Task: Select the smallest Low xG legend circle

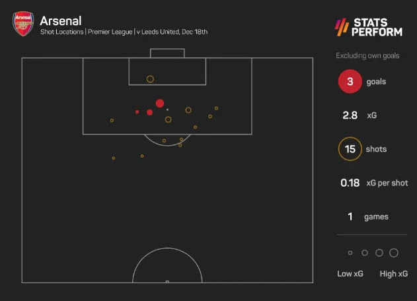Action: click(x=350, y=253)
